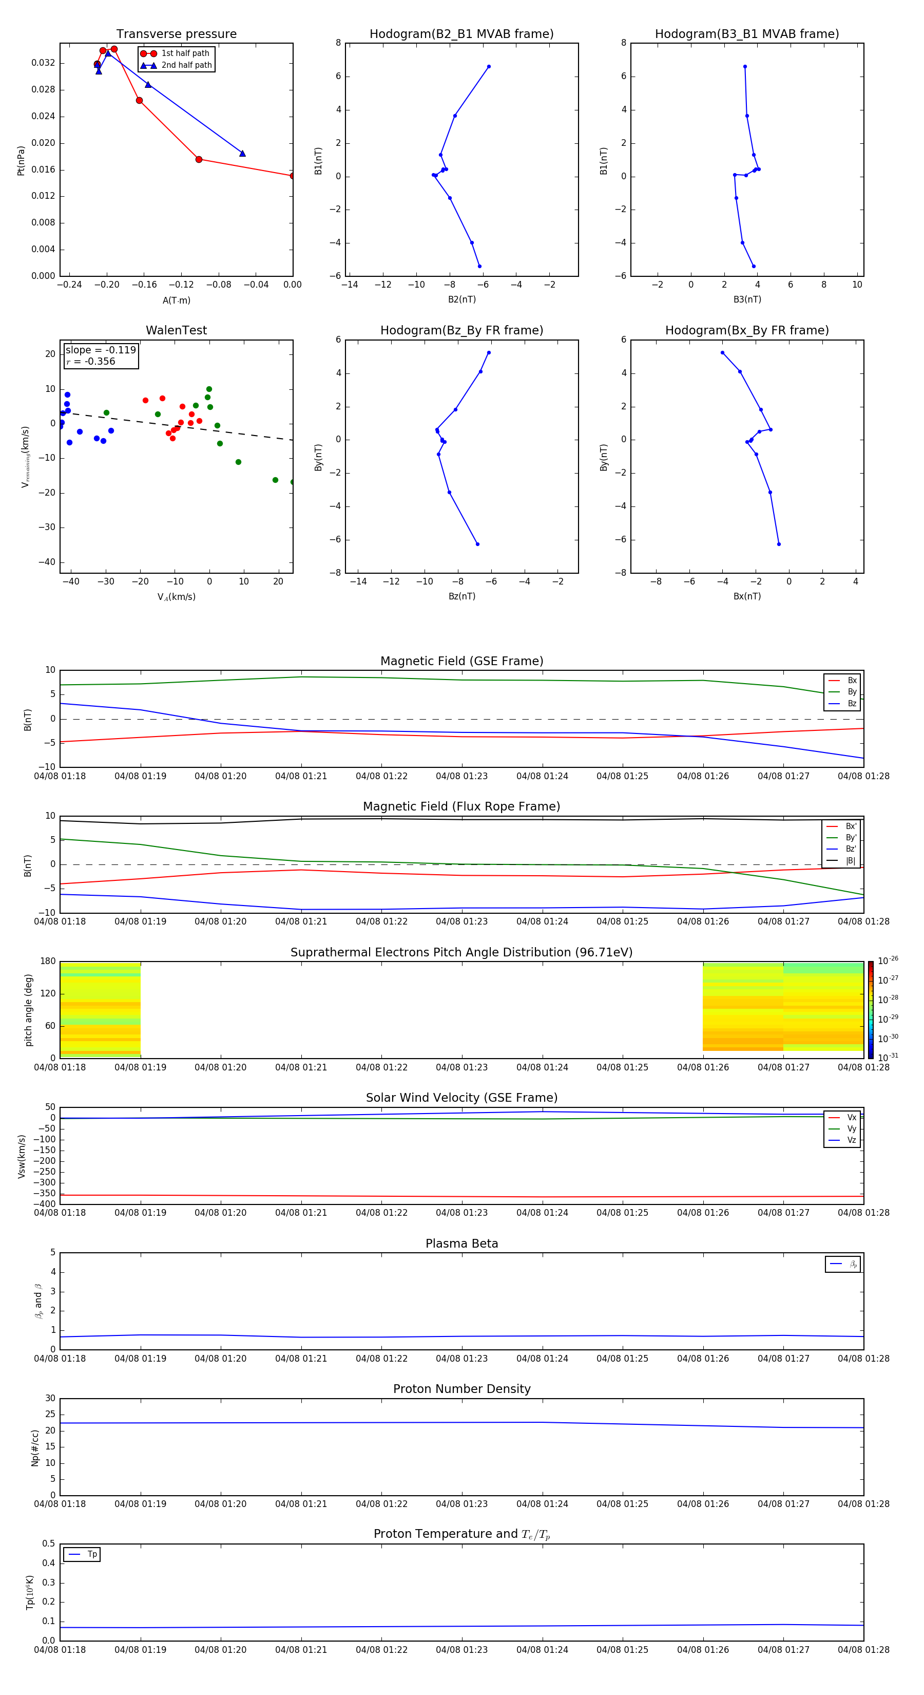Click '04/08 01:18' tick under Plasma Beta plot
This screenshot has height=1695, width=924.
[60, 1358]
